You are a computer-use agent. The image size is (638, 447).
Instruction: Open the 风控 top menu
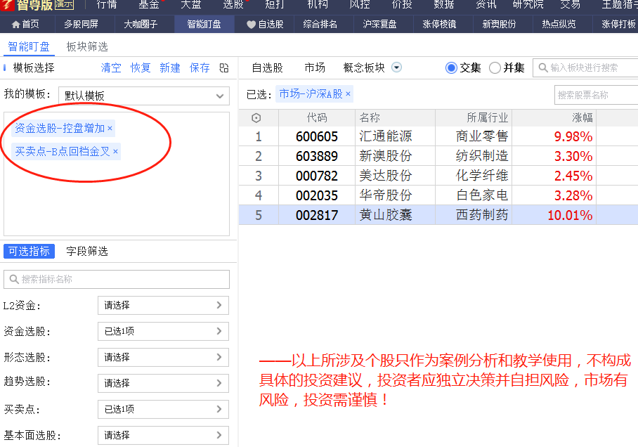point(360,4)
